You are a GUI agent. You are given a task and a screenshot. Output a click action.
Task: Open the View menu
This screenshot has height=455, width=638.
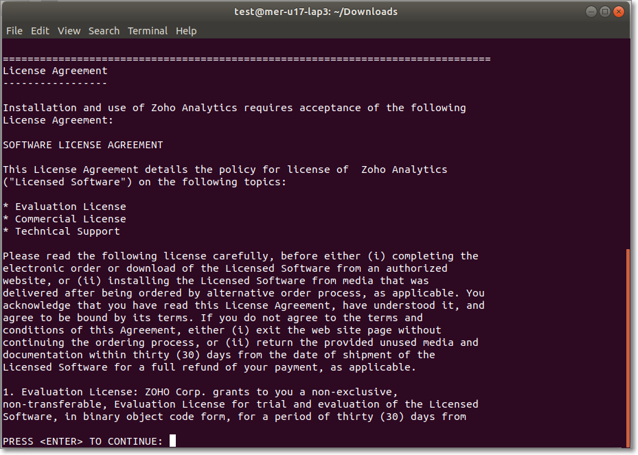coord(69,31)
